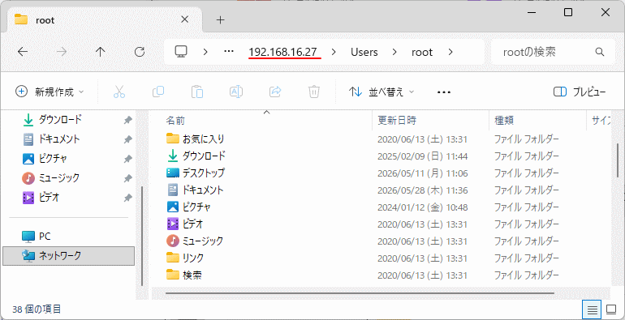Click the pin icon beside ミュージック
This screenshot has width=625, height=320.
coord(128,178)
